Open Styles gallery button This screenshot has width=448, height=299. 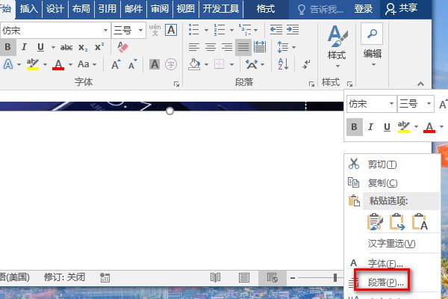pyautogui.click(x=337, y=46)
